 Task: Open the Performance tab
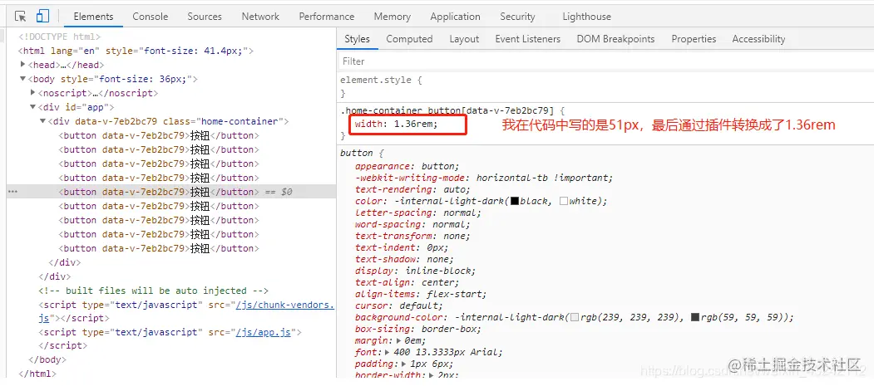tap(327, 17)
